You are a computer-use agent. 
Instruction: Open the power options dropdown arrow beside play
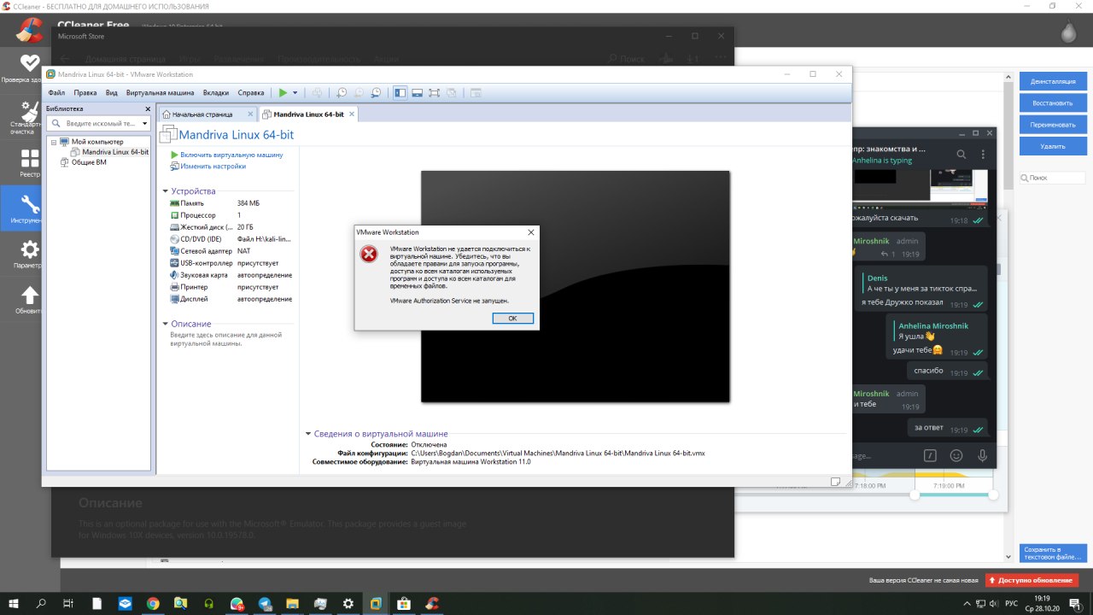click(x=295, y=92)
